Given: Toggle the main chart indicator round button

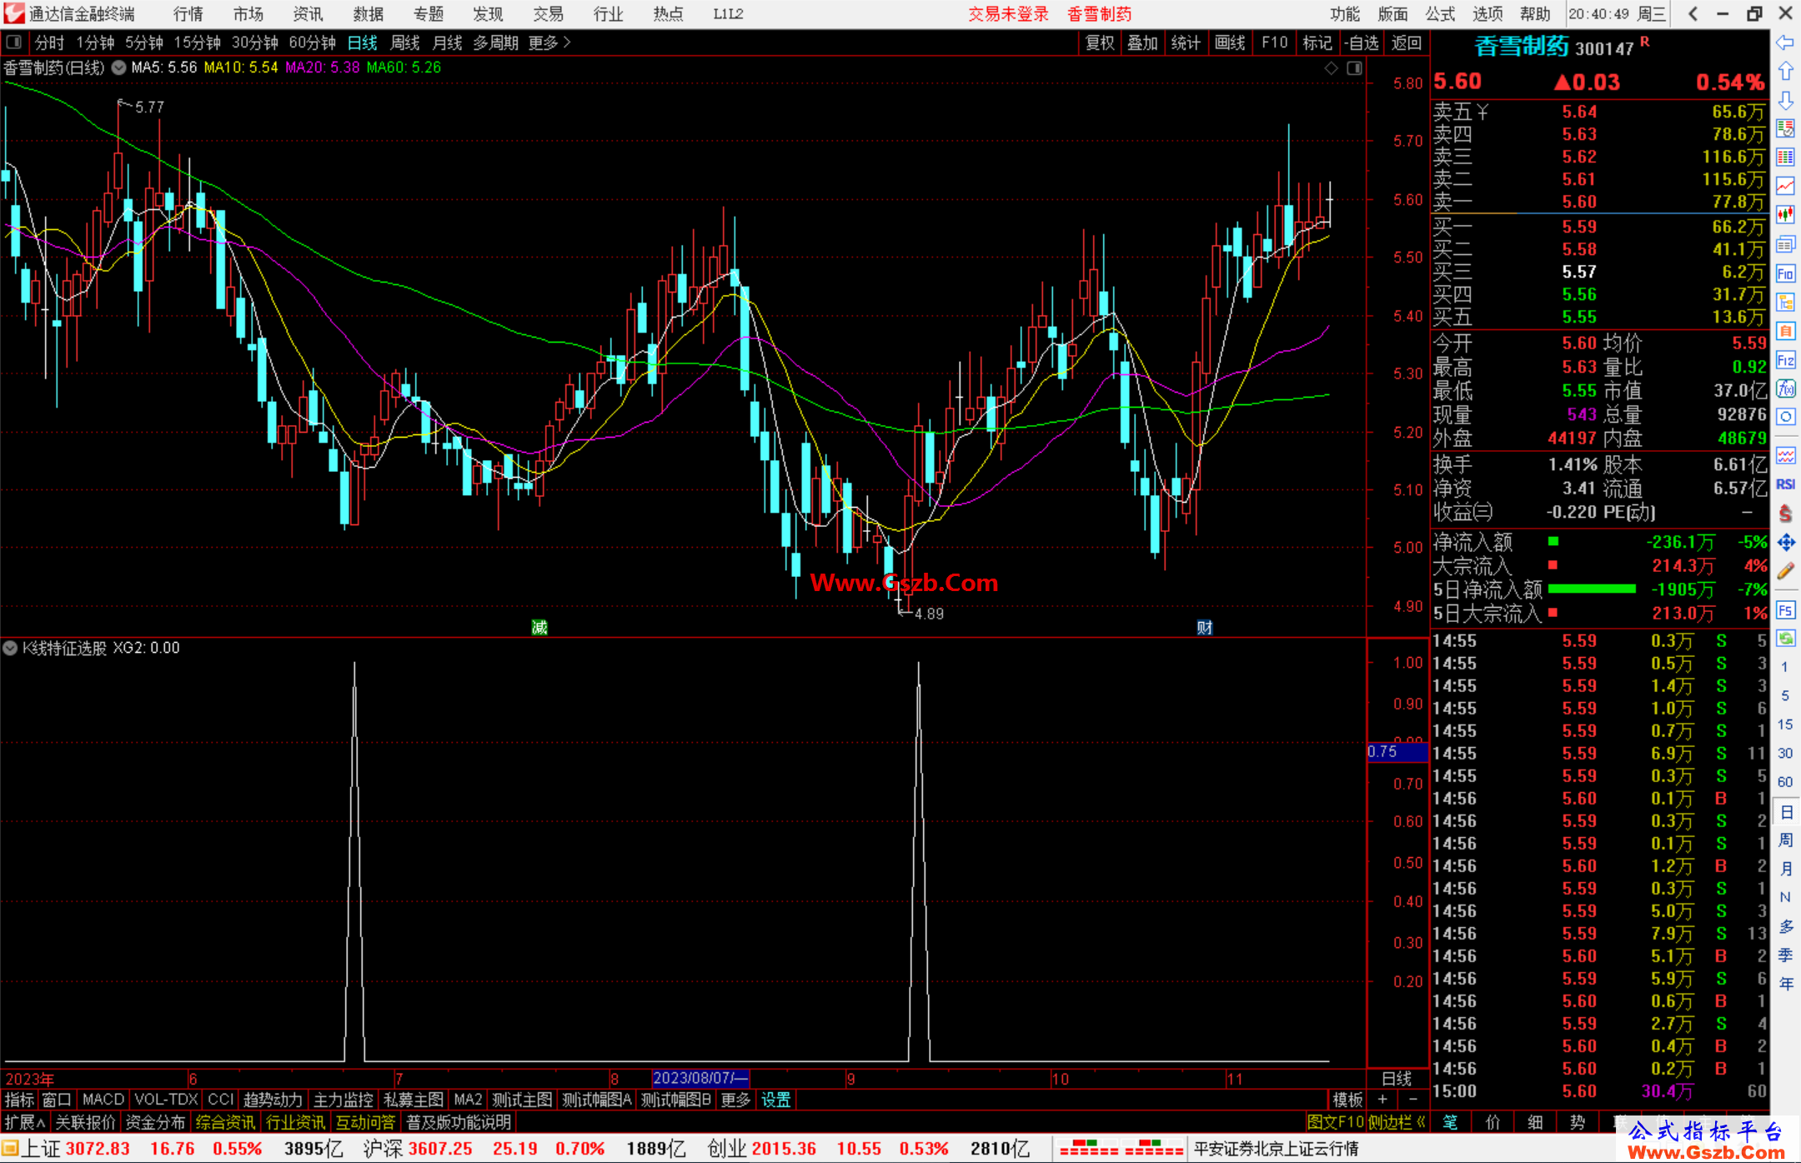Looking at the screenshot, I should (119, 68).
